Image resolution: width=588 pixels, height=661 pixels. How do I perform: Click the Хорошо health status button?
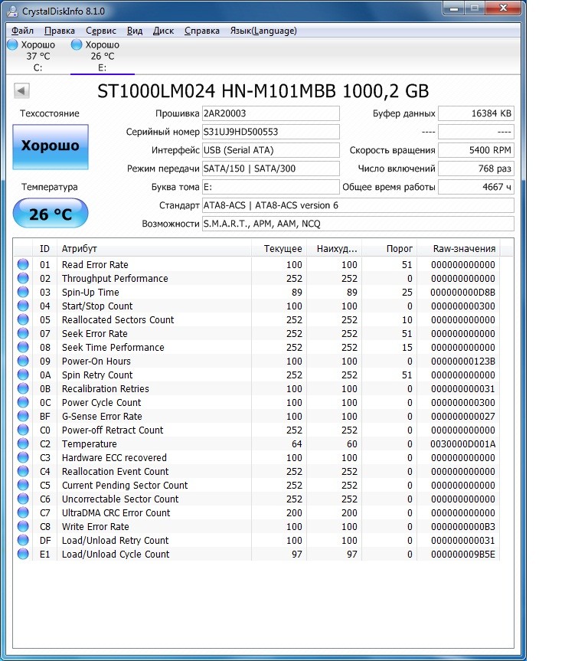(x=51, y=147)
